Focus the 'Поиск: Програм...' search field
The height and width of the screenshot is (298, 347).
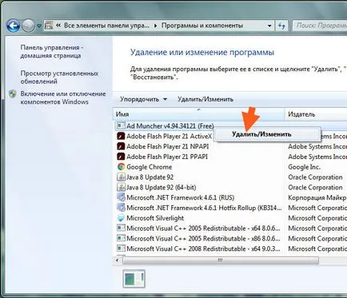click(320, 26)
